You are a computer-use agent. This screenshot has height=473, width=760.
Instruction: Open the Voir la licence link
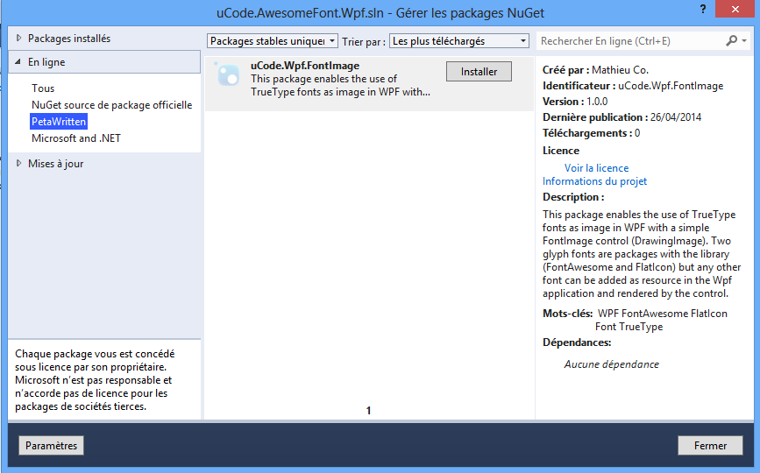click(x=596, y=168)
